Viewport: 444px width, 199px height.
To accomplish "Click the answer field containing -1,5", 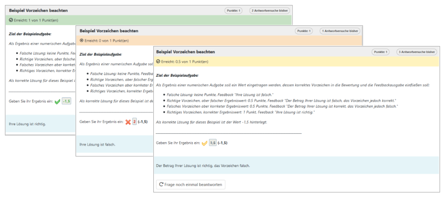I will (x=67, y=102).
